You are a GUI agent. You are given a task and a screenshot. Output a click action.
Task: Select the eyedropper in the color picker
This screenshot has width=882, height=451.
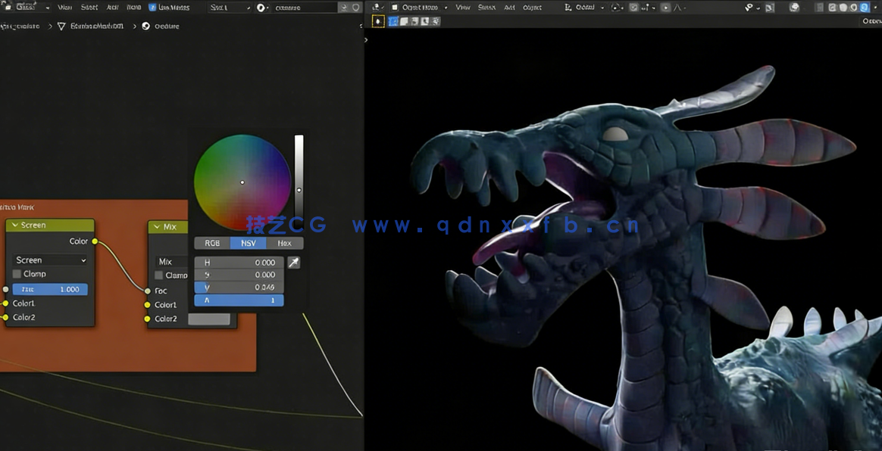pos(294,263)
